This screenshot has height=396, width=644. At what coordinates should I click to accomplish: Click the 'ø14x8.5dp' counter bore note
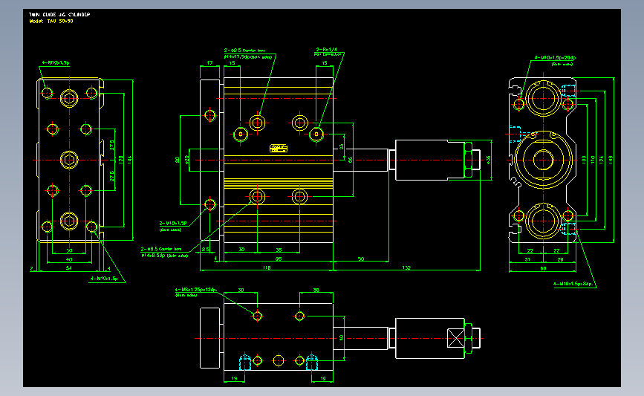click(x=153, y=256)
